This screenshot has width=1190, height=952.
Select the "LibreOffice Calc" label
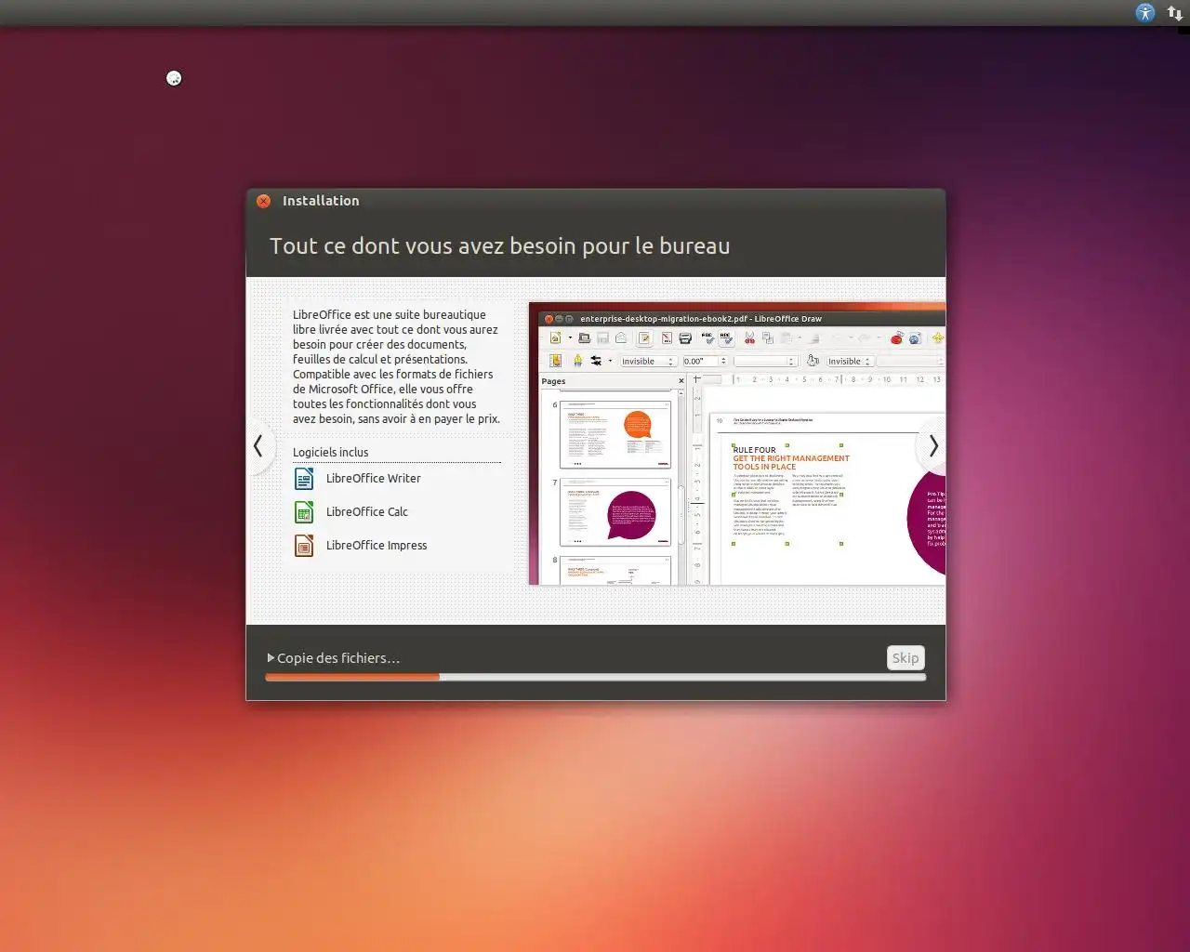coord(367,512)
